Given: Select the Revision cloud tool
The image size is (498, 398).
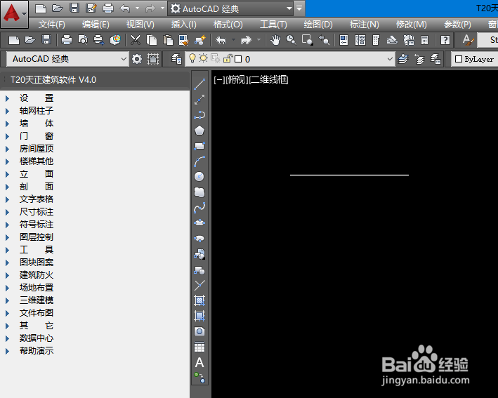Looking at the screenshot, I should [199, 192].
